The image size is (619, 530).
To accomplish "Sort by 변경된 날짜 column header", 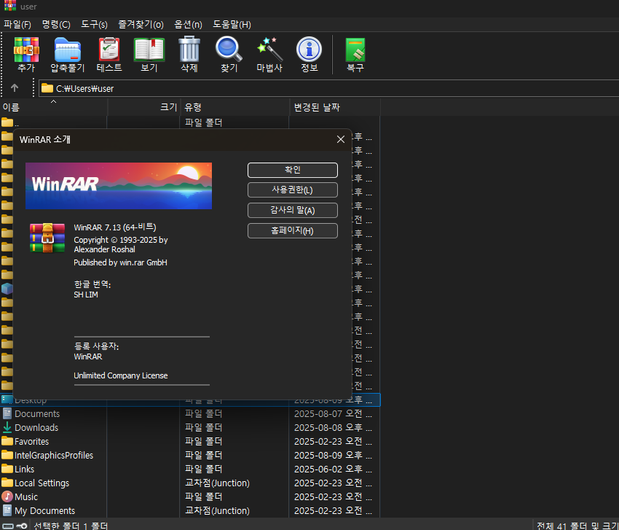I will [x=335, y=107].
